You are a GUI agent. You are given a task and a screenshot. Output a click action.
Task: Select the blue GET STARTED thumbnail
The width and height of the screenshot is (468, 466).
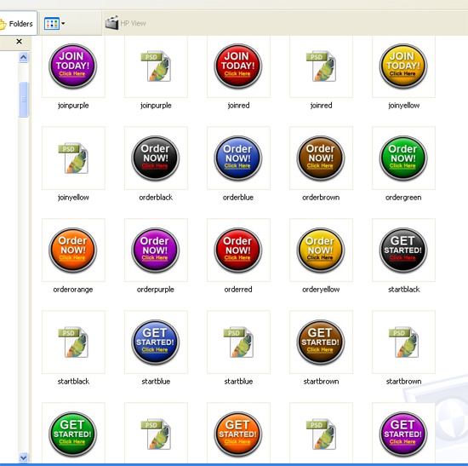(156, 342)
